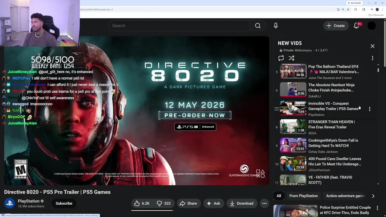This screenshot has width=386, height=217.
Task: Share the video
Action: tap(188, 203)
